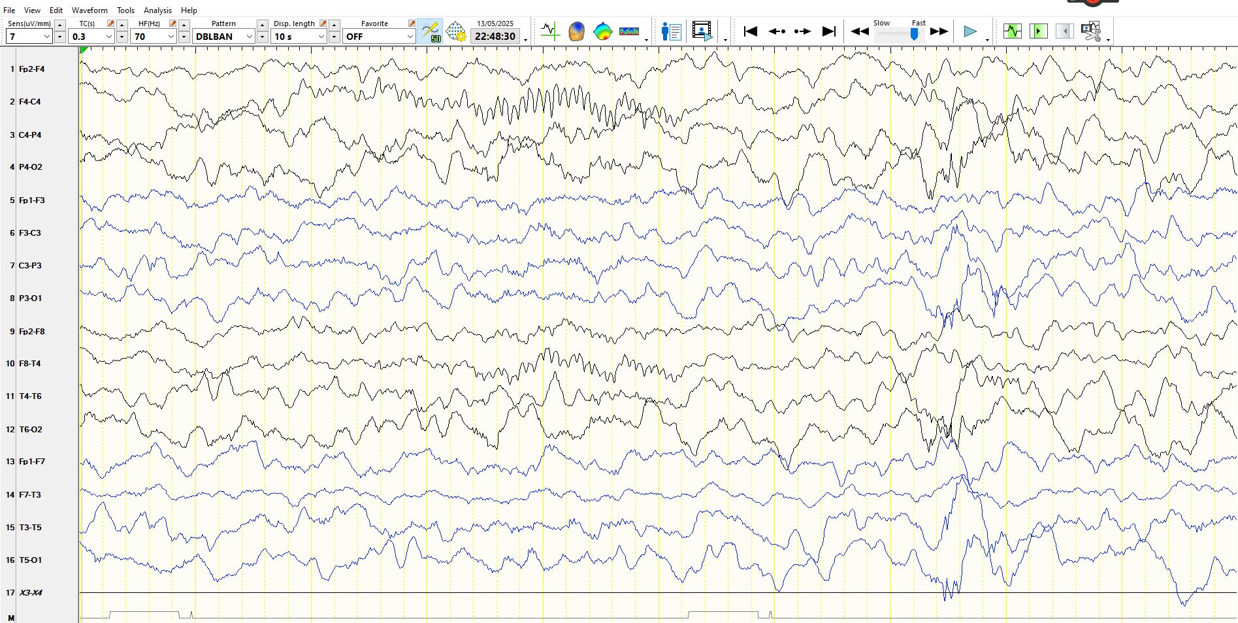Start waveform playback with the play button
This screenshot has width=1238, height=623.
(970, 31)
